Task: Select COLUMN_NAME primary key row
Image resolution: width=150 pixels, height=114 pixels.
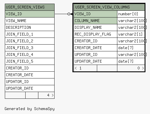Action: coord(95,21)
